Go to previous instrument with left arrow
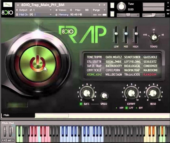Screen dimensions: 170x143 pos(99,5)
